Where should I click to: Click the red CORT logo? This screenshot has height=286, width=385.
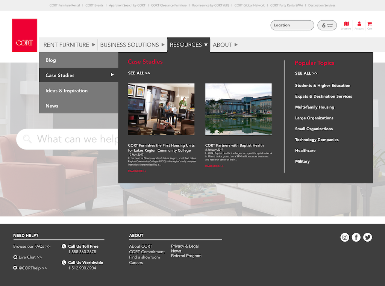(x=24, y=35)
